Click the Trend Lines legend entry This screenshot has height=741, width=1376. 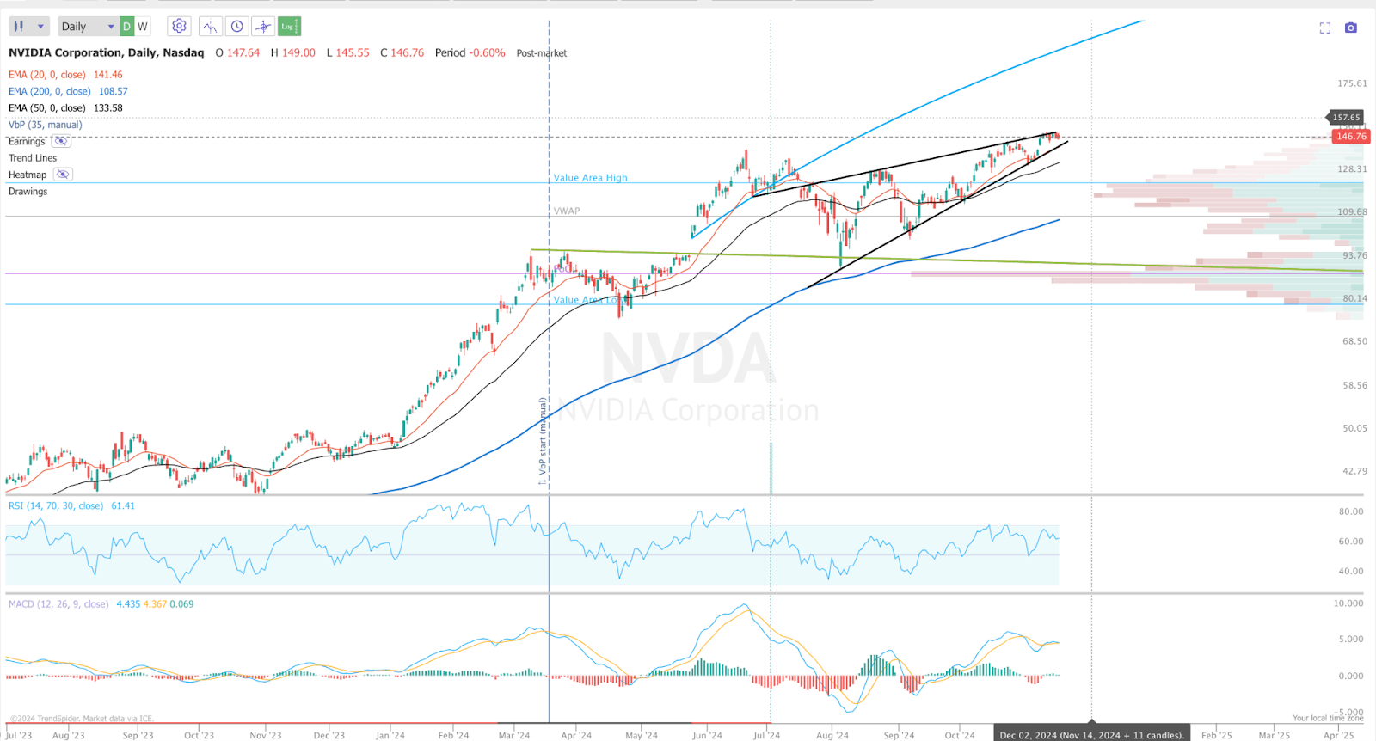(33, 158)
